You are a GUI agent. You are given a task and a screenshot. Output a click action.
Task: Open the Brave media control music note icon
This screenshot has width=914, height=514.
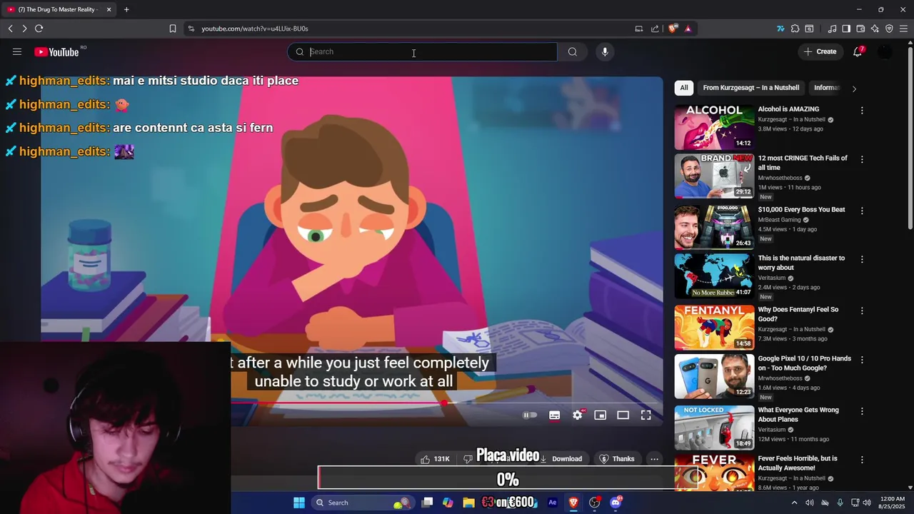(x=832, y=29)
